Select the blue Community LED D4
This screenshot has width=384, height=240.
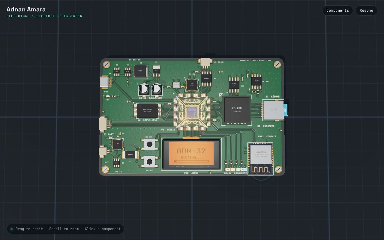(244, 169)
